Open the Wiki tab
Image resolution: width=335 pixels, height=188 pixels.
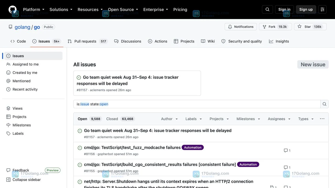tap(208, 41)
